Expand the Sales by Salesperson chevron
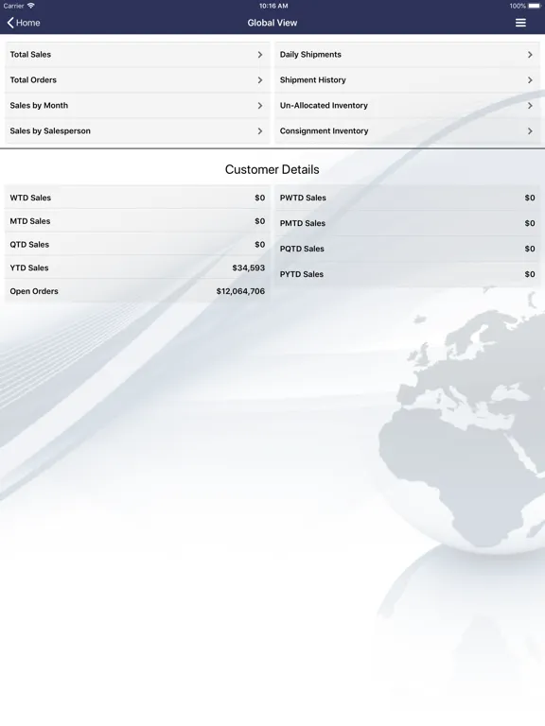The width and height of the screenshot is (545, 726). (x=260, y=131)
